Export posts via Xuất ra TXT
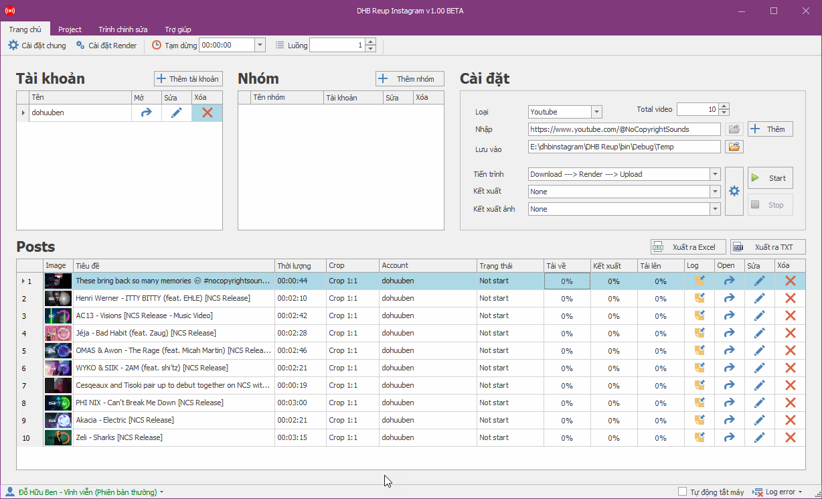 (768, 247)
